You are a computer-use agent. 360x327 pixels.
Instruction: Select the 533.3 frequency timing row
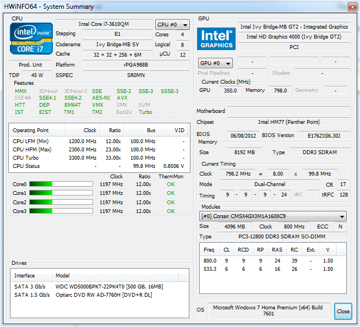coord(273,269)
